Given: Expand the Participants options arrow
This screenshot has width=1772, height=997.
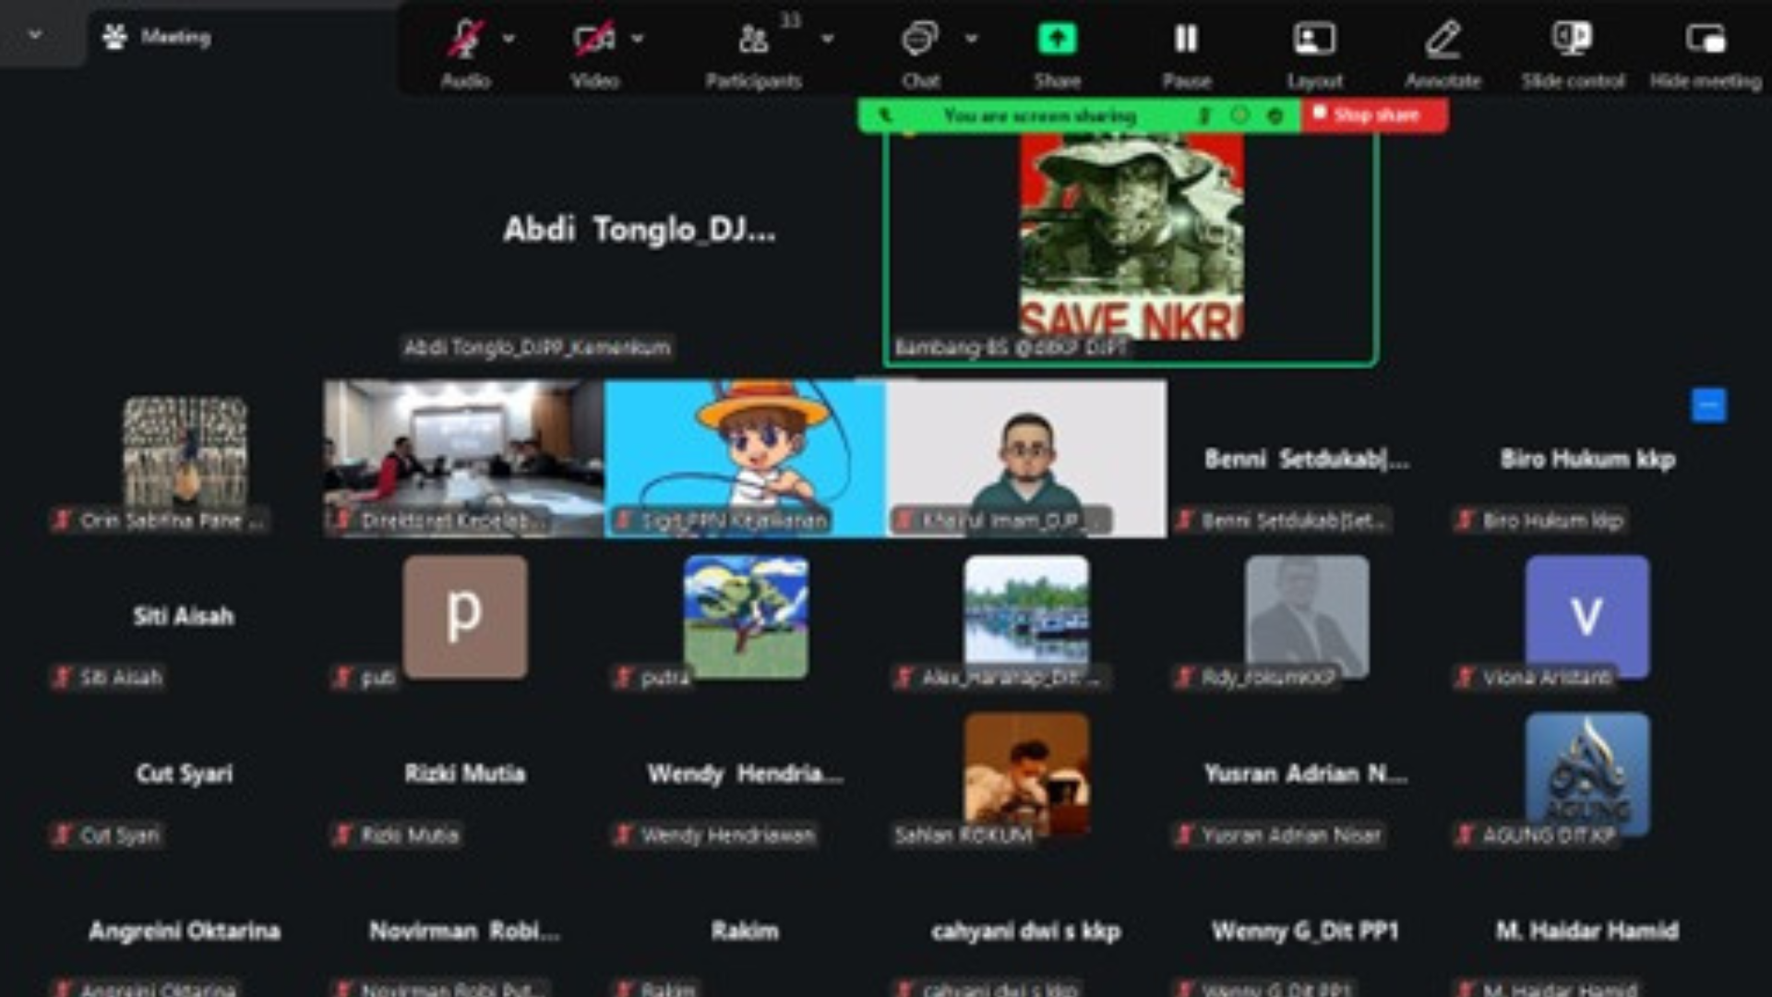Looking at the screenshot, I should point(828,39).
